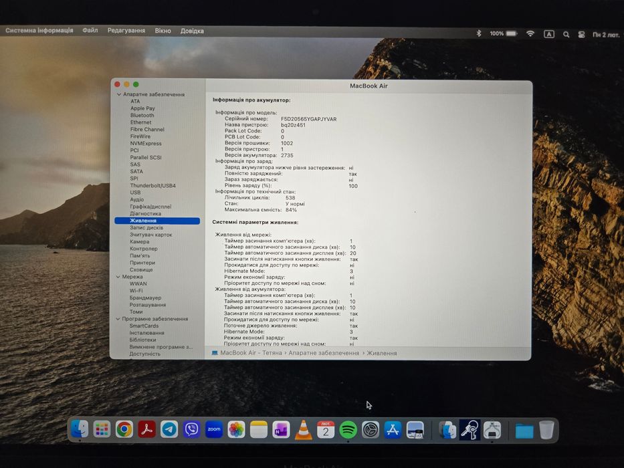Launch Zoom from the dock
Screen dimensions: 624x468
(214, 429)
